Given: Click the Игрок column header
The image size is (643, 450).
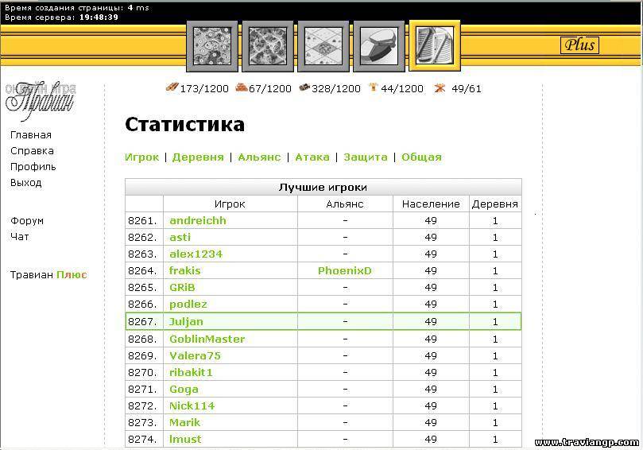Looking at the screenshot, I should [230, 204].
